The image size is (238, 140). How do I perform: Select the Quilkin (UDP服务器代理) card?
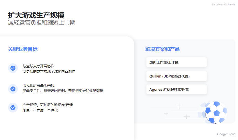[176, 76]
